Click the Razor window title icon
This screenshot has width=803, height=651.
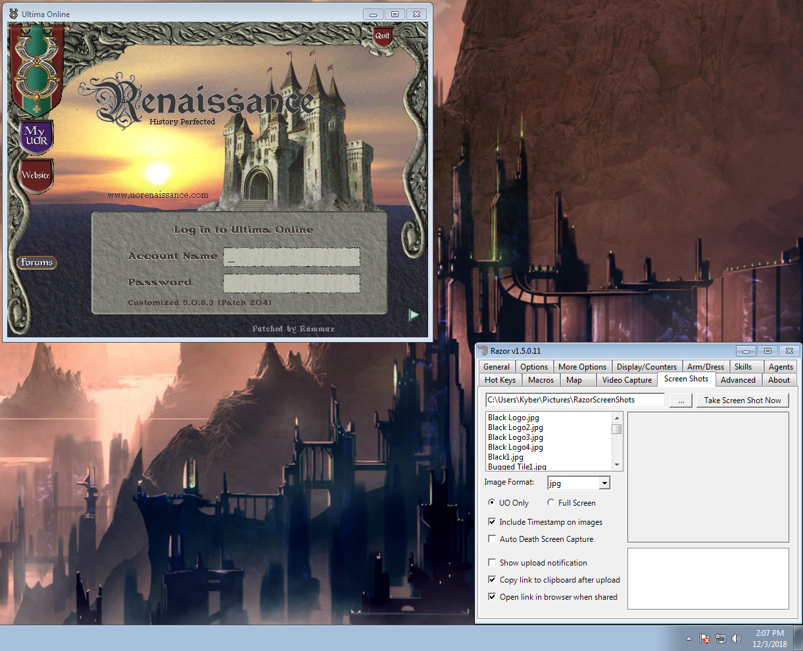[483, 350]
